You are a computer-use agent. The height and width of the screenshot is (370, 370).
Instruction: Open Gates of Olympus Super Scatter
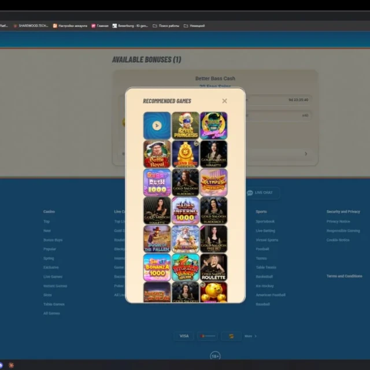point(214,183)
